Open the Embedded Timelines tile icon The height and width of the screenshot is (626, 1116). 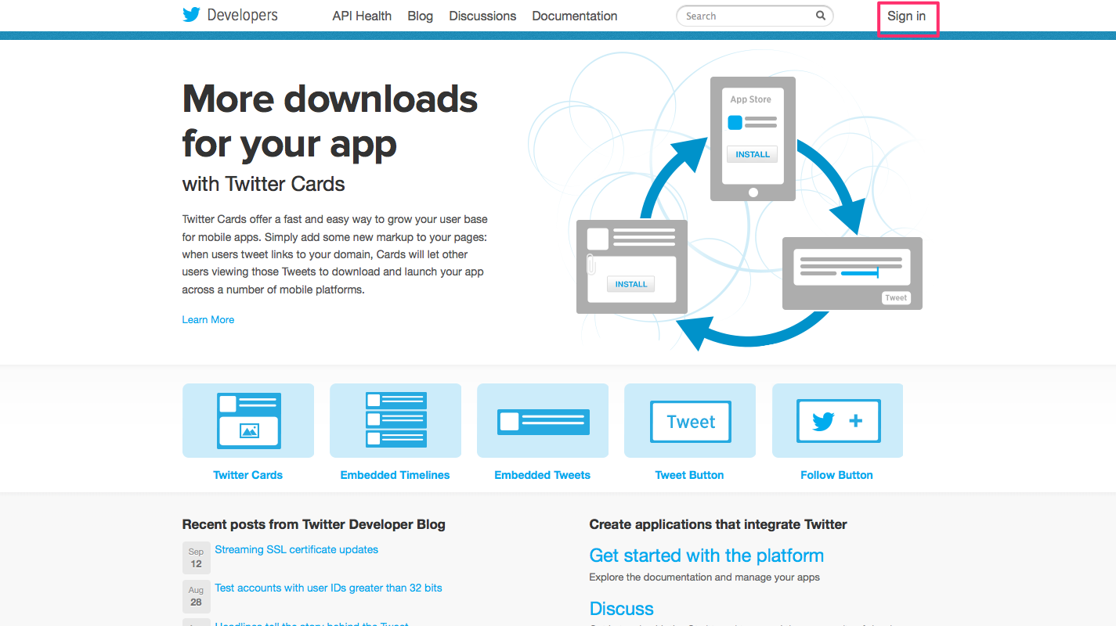click(x=395, y=420)
